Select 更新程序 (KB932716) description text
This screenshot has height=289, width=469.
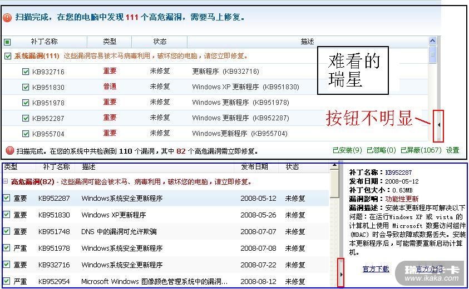click(225, 72)
